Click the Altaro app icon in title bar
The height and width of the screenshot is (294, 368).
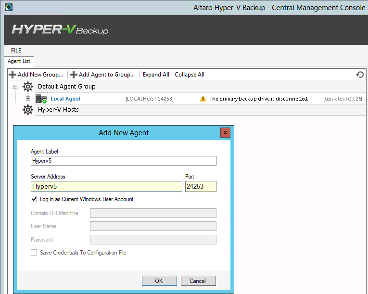9,7
